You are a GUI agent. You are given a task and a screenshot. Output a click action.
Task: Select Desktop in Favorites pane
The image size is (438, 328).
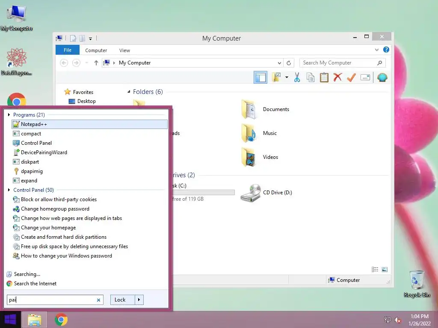[x=82, y=101]
